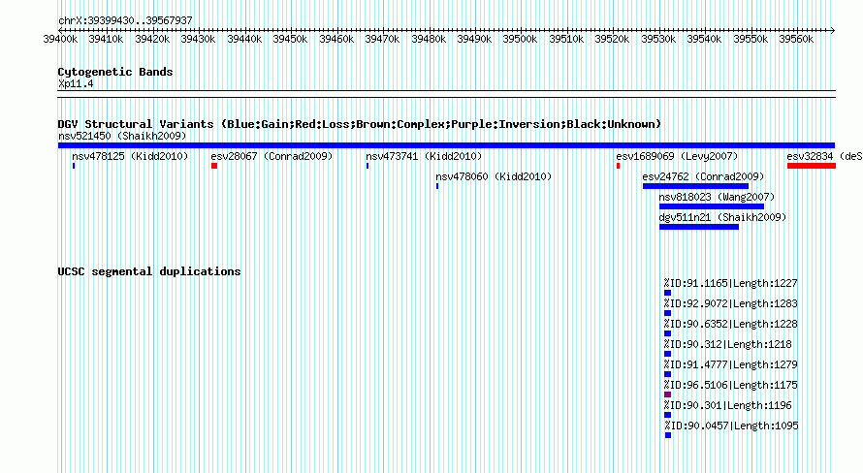Click the 39500k ruler position

click(x=520, y=39)
